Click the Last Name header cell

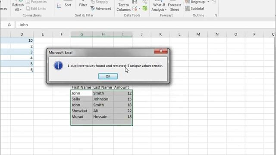[x=103, y=87]
